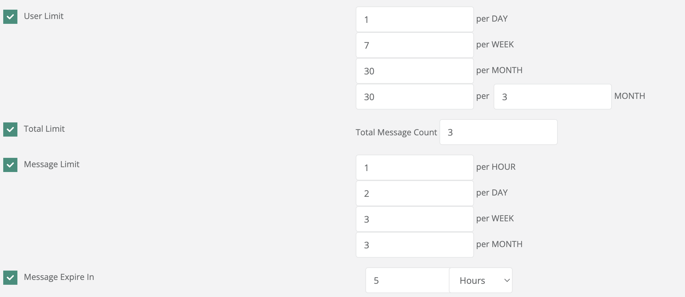
Task: Uncheck the Message Expire In checkbox
Action: (x=10, y=278)
